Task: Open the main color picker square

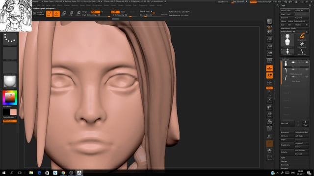Action: [x=10, y=98]
